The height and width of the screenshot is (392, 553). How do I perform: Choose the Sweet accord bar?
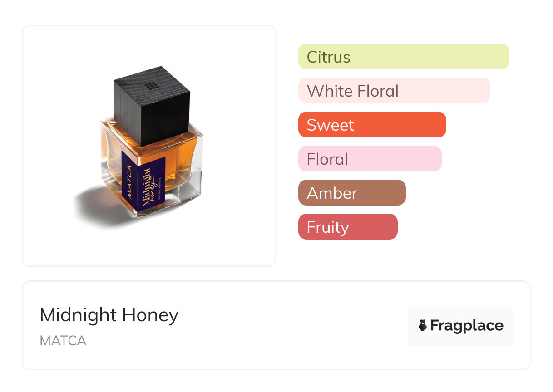point(372,125)
